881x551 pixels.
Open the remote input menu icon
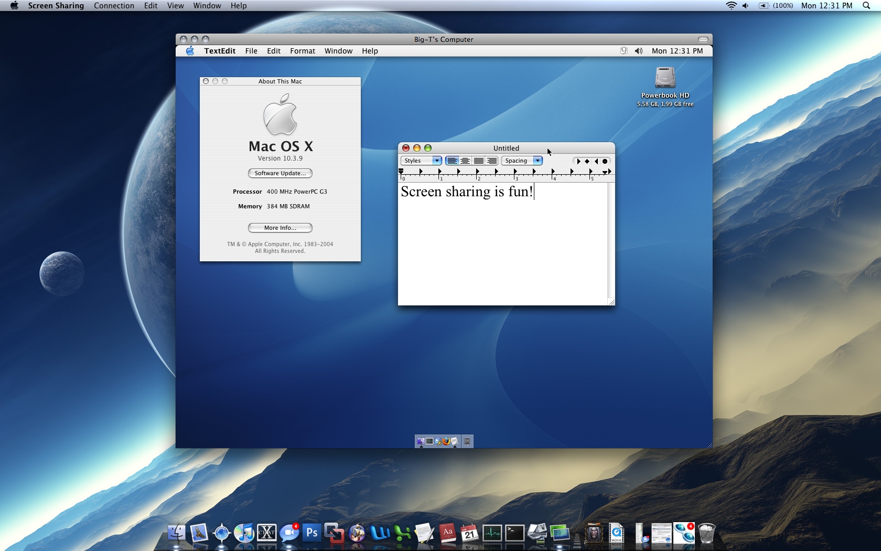624,51
